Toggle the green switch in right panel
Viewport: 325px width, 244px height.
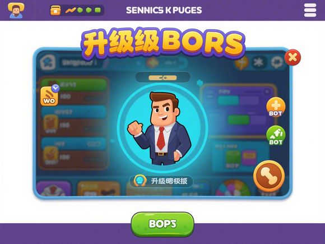point(238,120)
